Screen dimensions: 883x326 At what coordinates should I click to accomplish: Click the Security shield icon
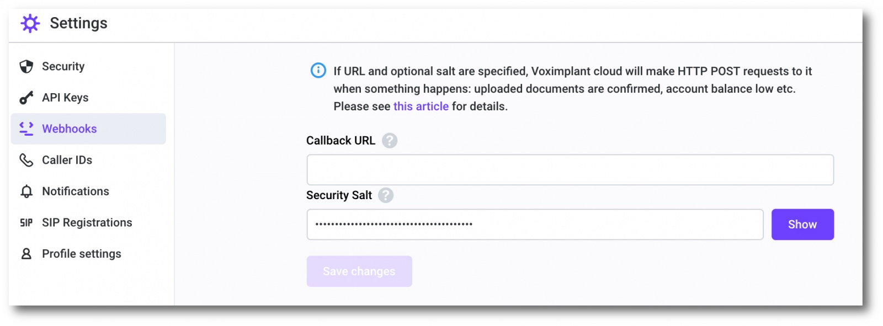(x=26, y=67)
